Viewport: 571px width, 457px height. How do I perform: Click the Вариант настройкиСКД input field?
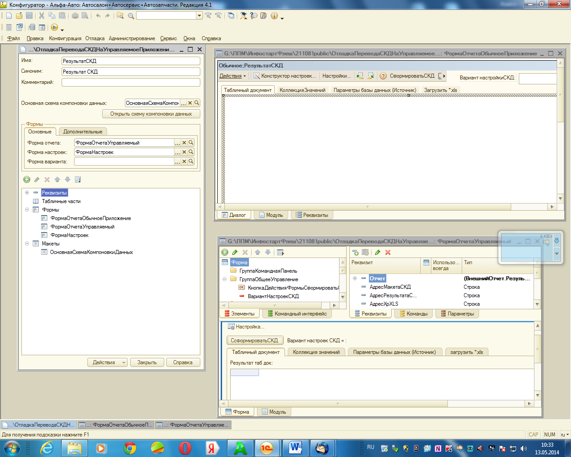pyautogui.click(x=538, y=79)
